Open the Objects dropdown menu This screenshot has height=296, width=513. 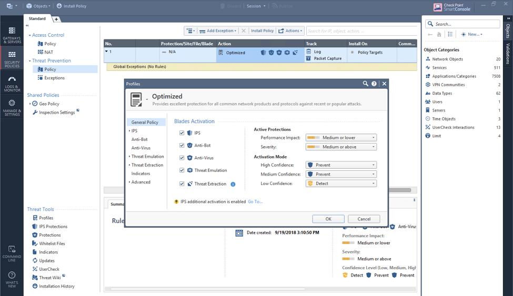pyautogui.click(x=38, y=6)
